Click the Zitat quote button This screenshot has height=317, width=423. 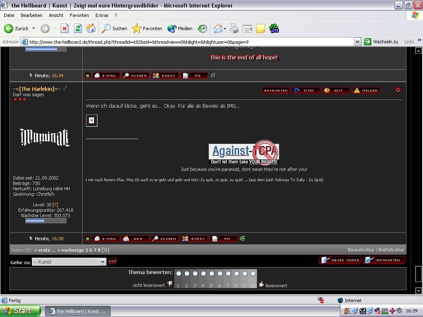coord(306,90)
